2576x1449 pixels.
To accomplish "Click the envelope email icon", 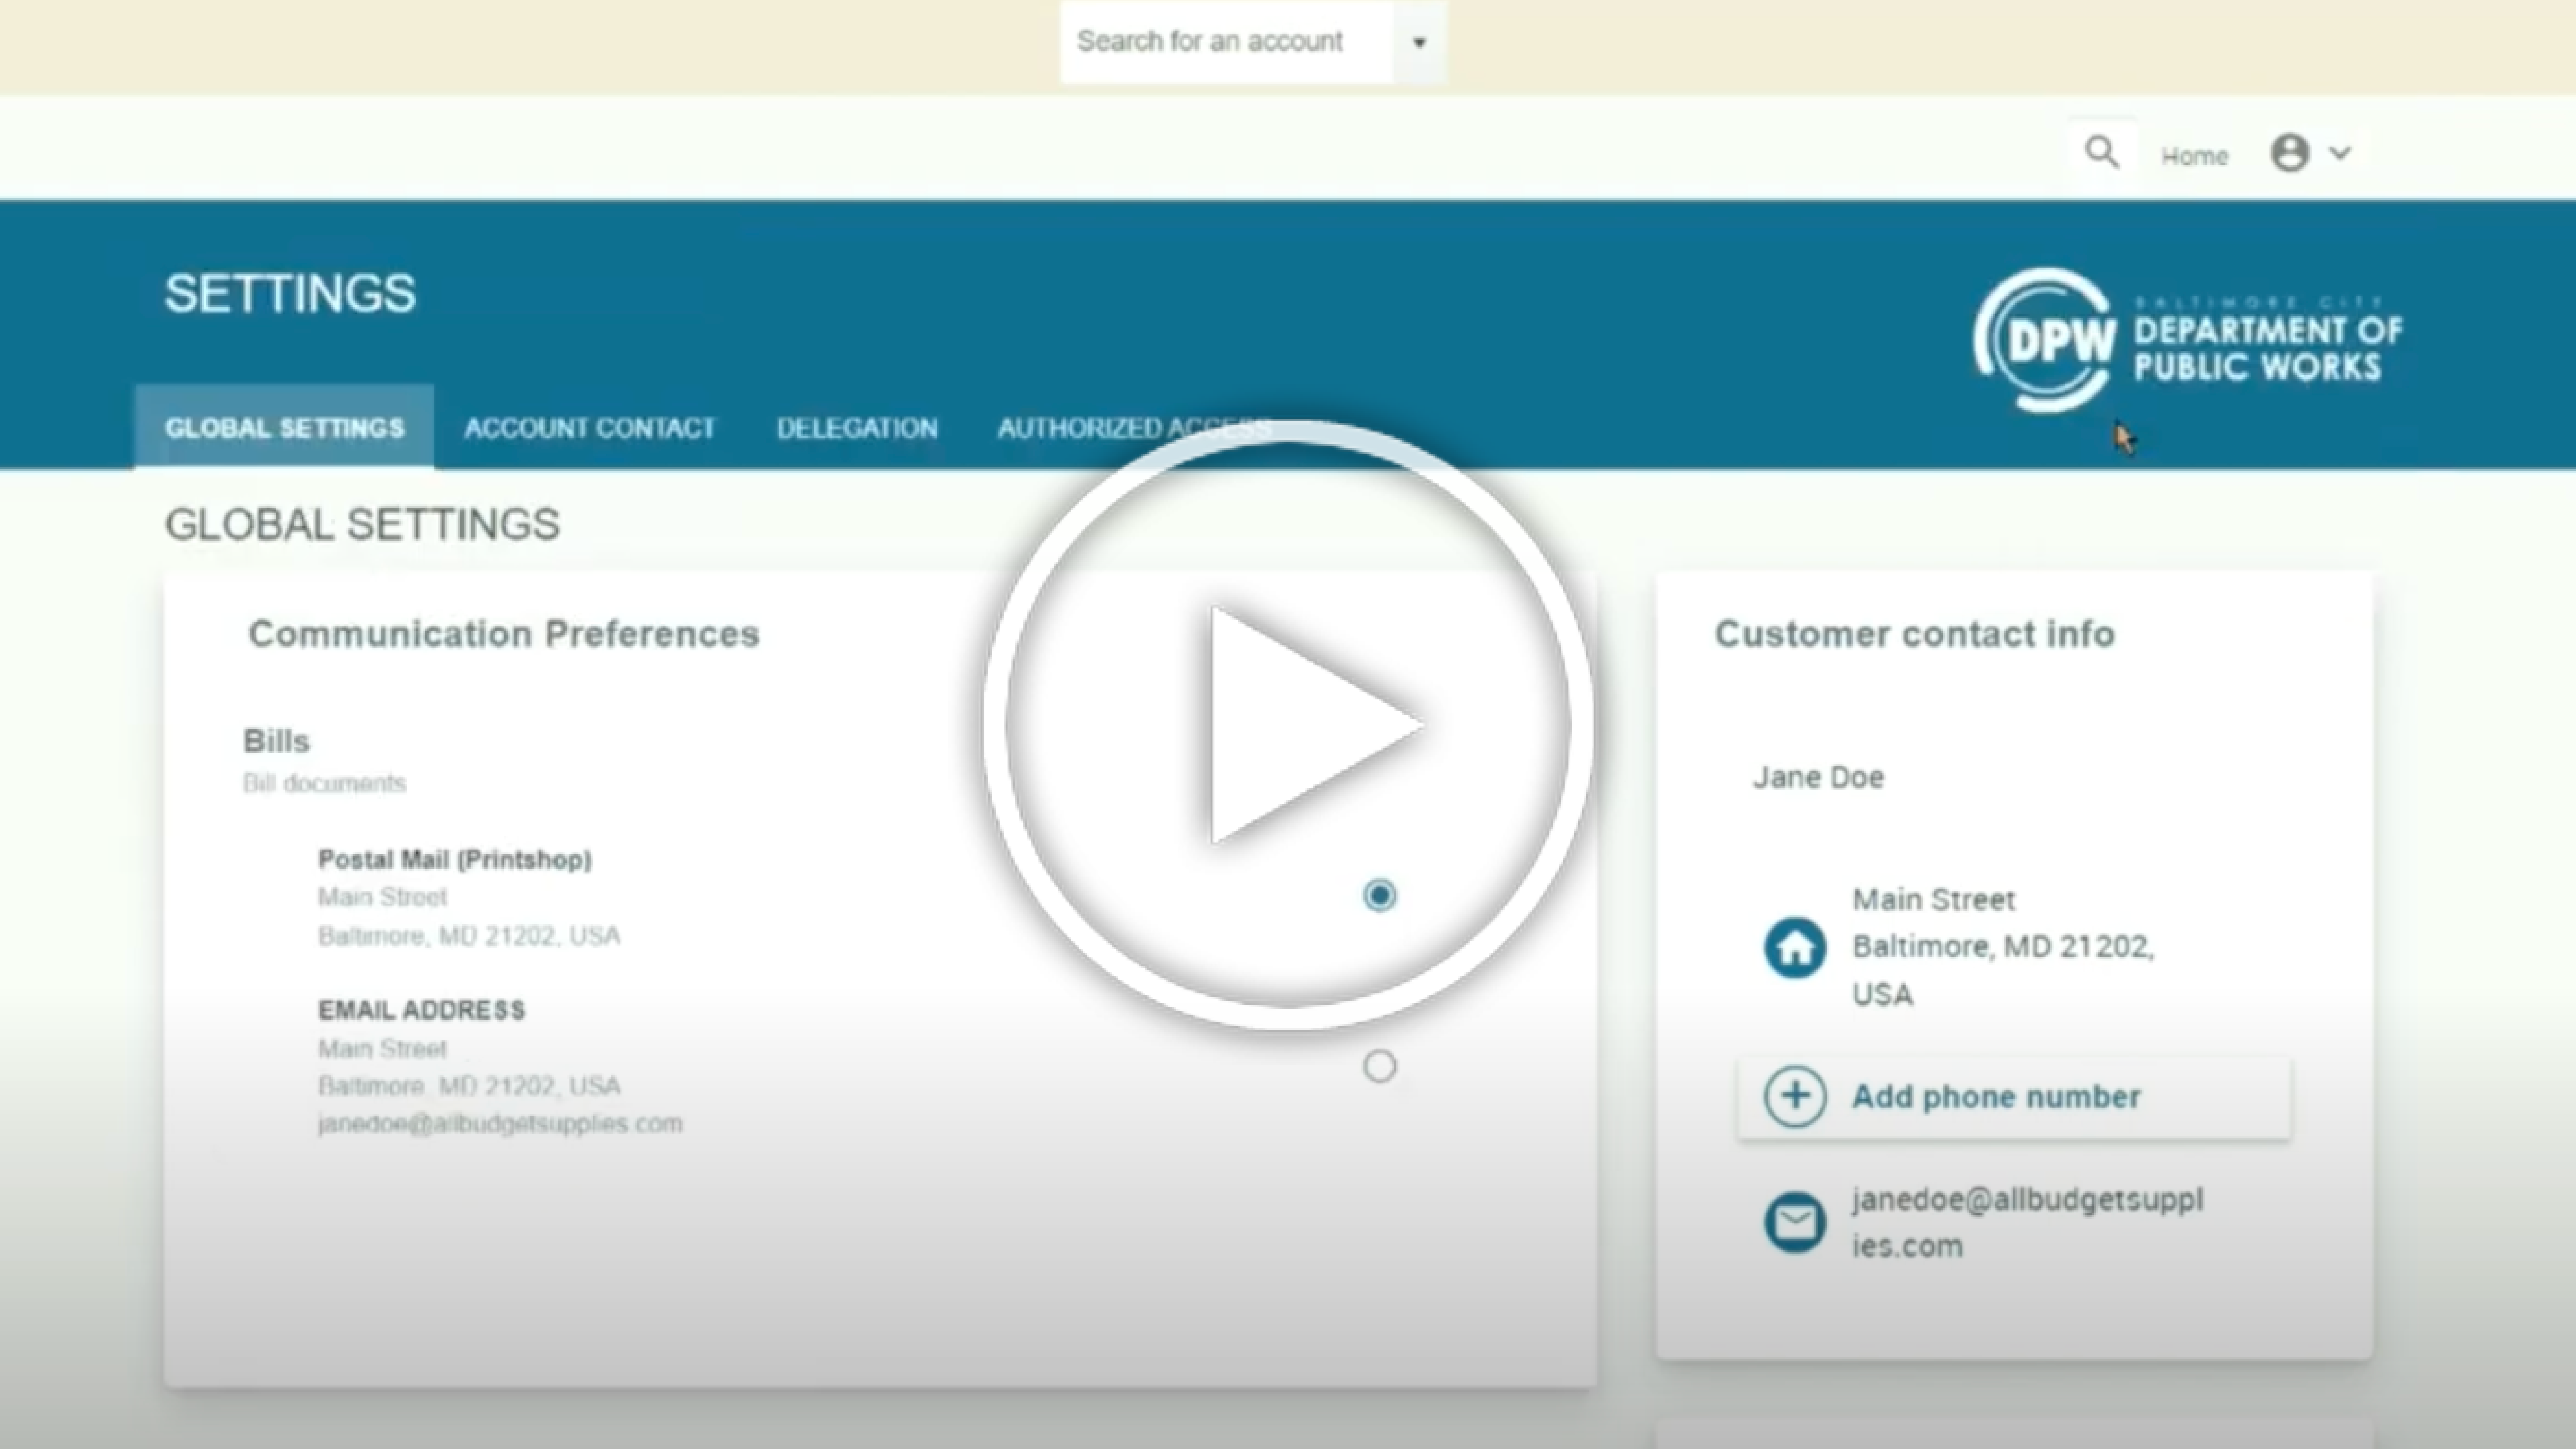I will pyautogui.click(x=1795, y=1222).
